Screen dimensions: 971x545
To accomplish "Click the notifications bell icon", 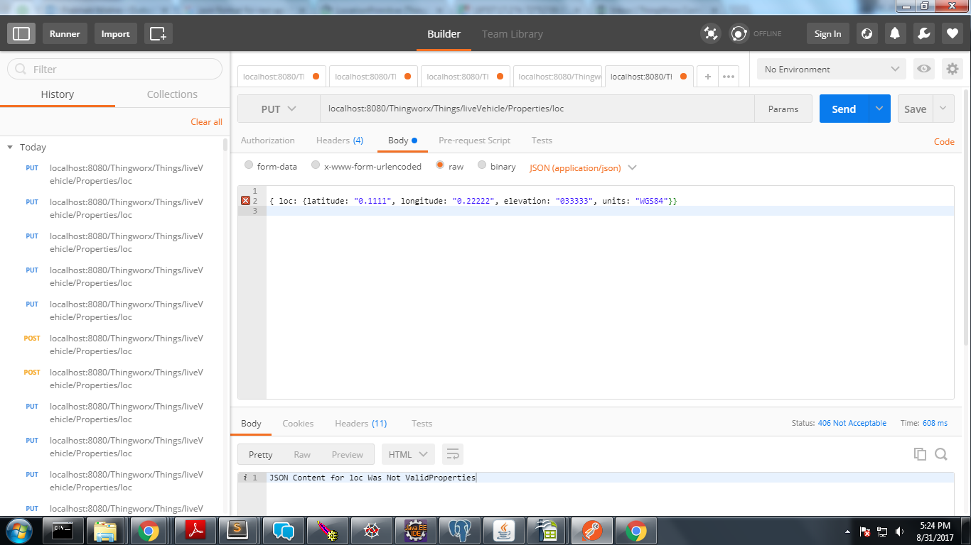I will [895, 33].
